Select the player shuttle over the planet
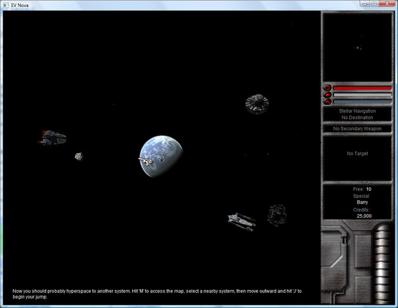This screenshot has height=308, width=398. pyautogui.click(x=146, y=161)
